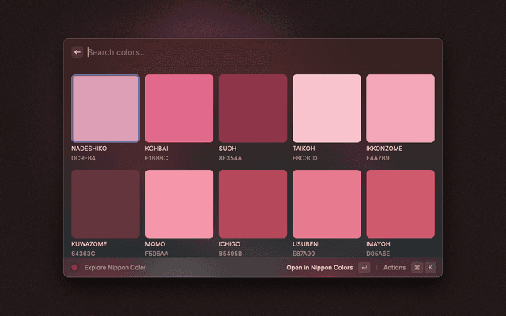
Task: Choose the KUWAZOME color swatch
Action: pos(105,204)
